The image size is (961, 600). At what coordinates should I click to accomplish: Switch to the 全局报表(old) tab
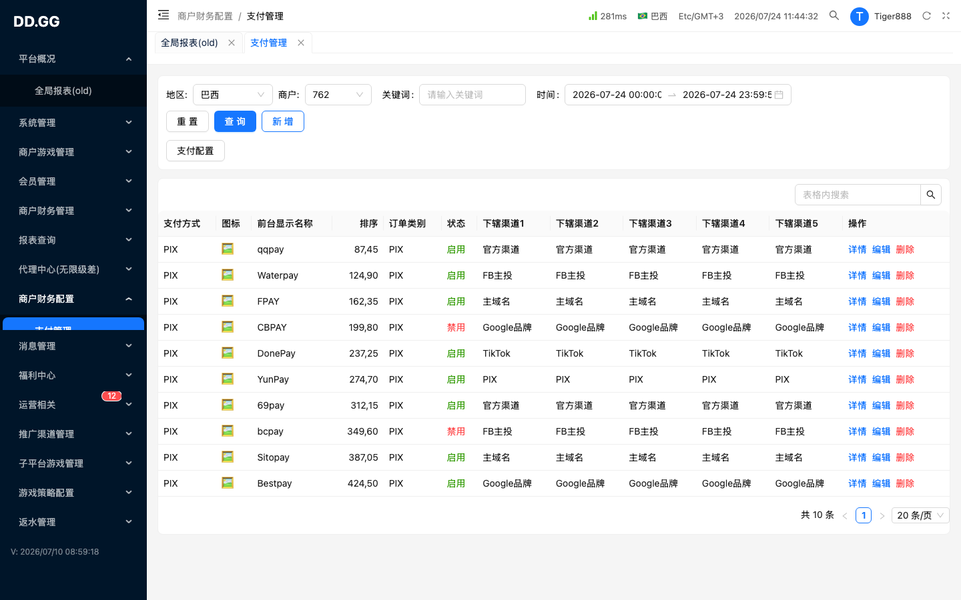tap(190, 43)
